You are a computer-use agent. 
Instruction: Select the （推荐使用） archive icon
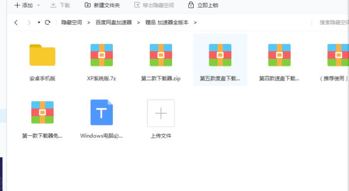338,55
